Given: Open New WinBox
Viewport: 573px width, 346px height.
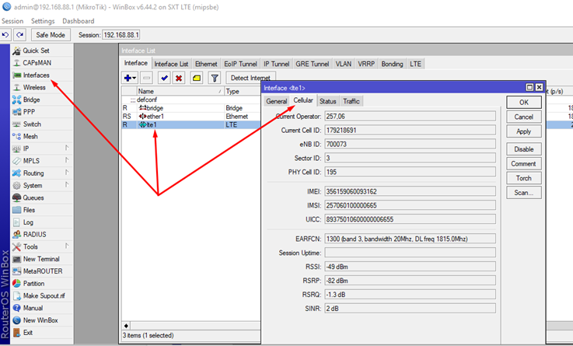Looking at the screenshot, I should [41, 320].
